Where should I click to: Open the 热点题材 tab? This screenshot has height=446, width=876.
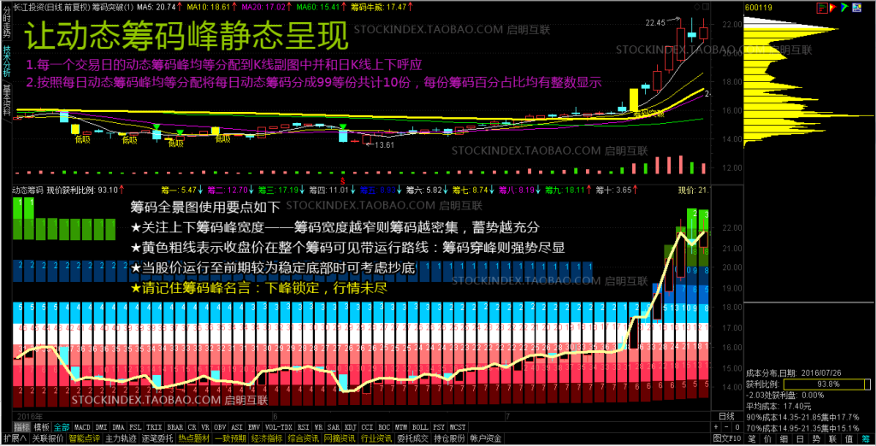pyautogui.click(x=194, y=439)
